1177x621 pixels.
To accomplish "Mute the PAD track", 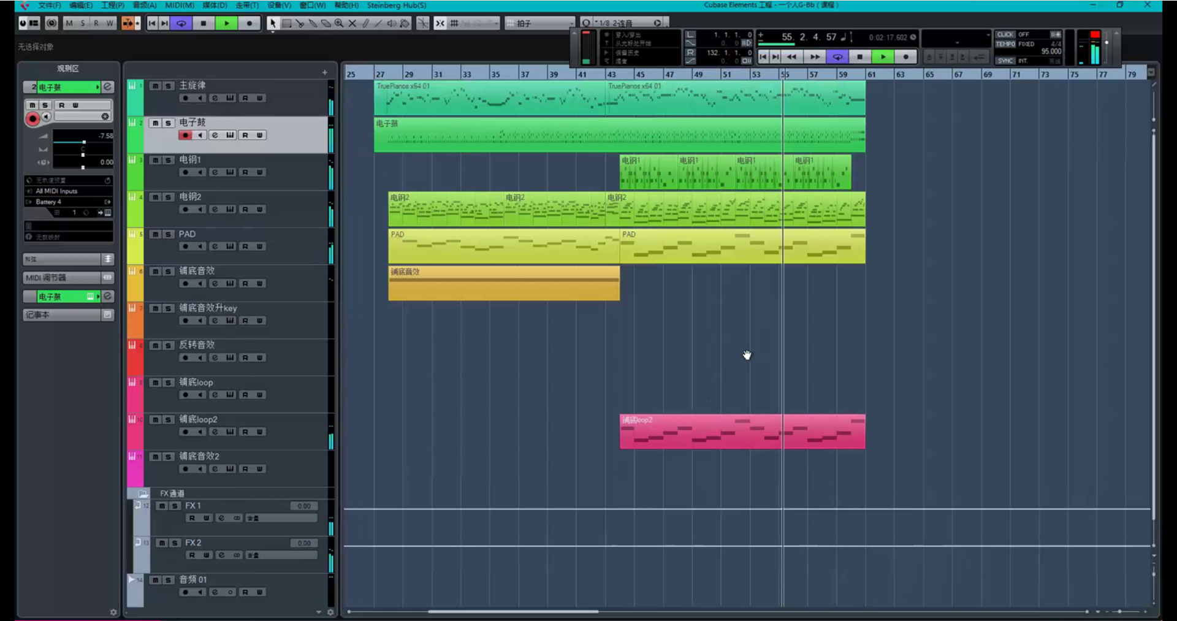I will [155, 234].
